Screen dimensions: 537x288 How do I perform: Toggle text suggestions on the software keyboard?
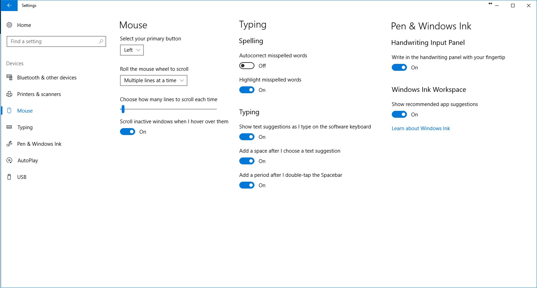247,137
